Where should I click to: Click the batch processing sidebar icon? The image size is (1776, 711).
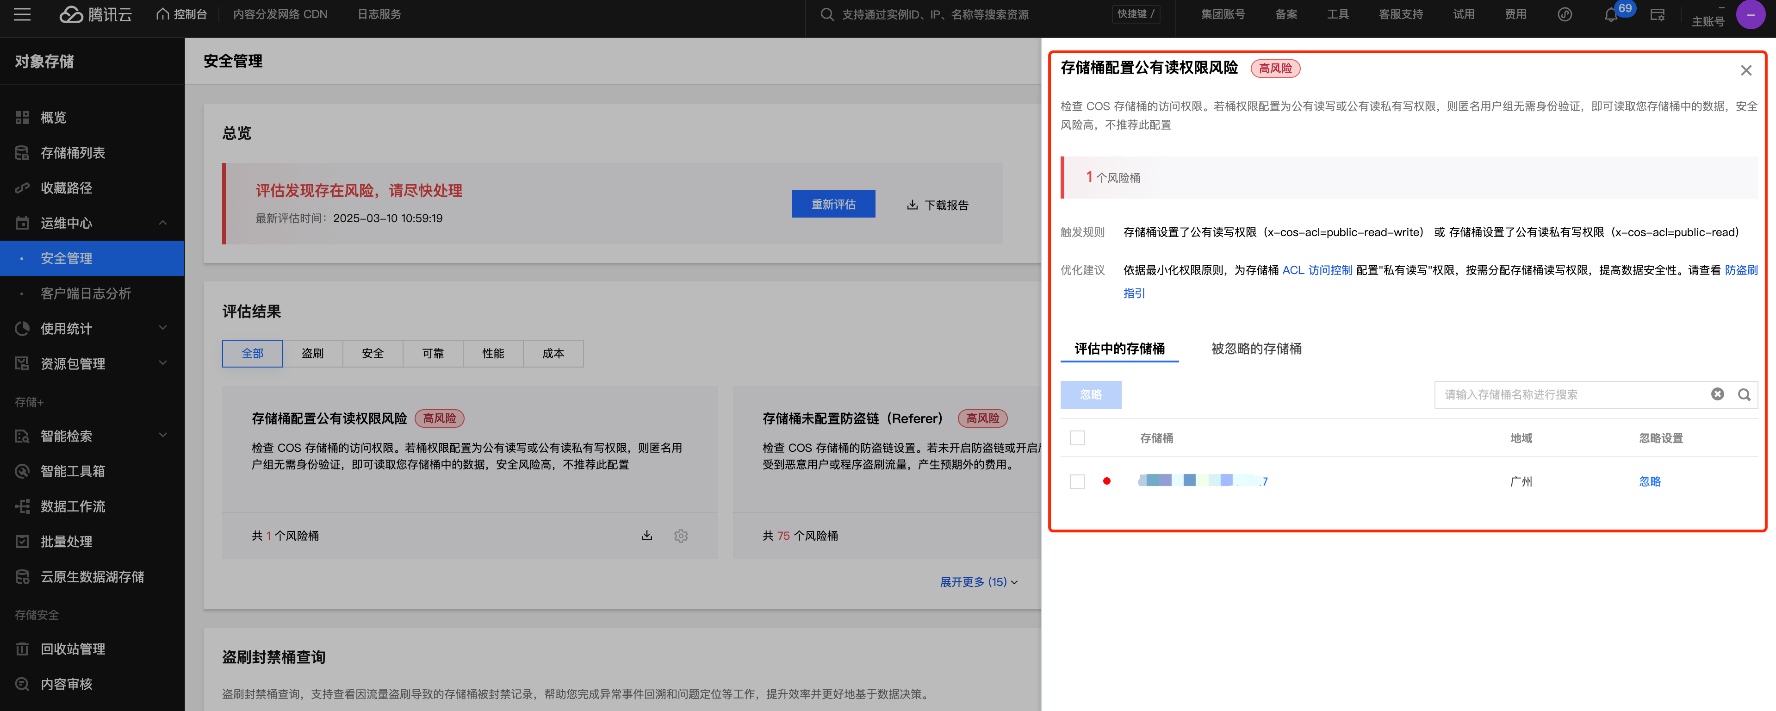[22, 542]
